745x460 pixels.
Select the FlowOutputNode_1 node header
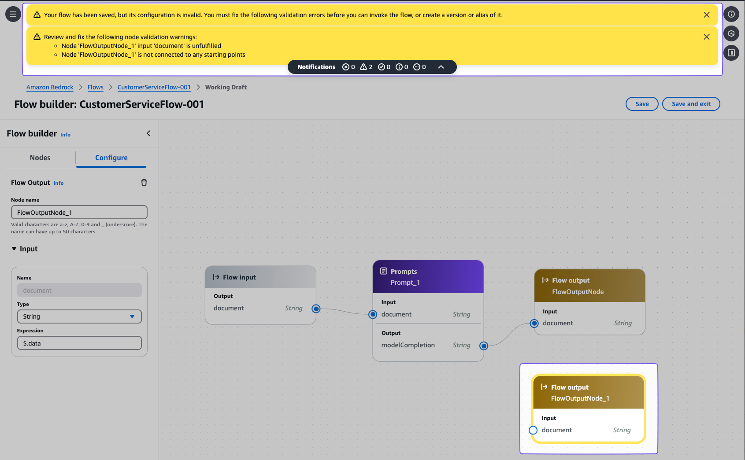click(x=589, y=392)
